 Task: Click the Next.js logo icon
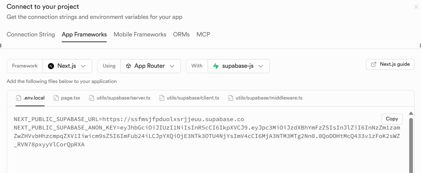tap(51, 66)
